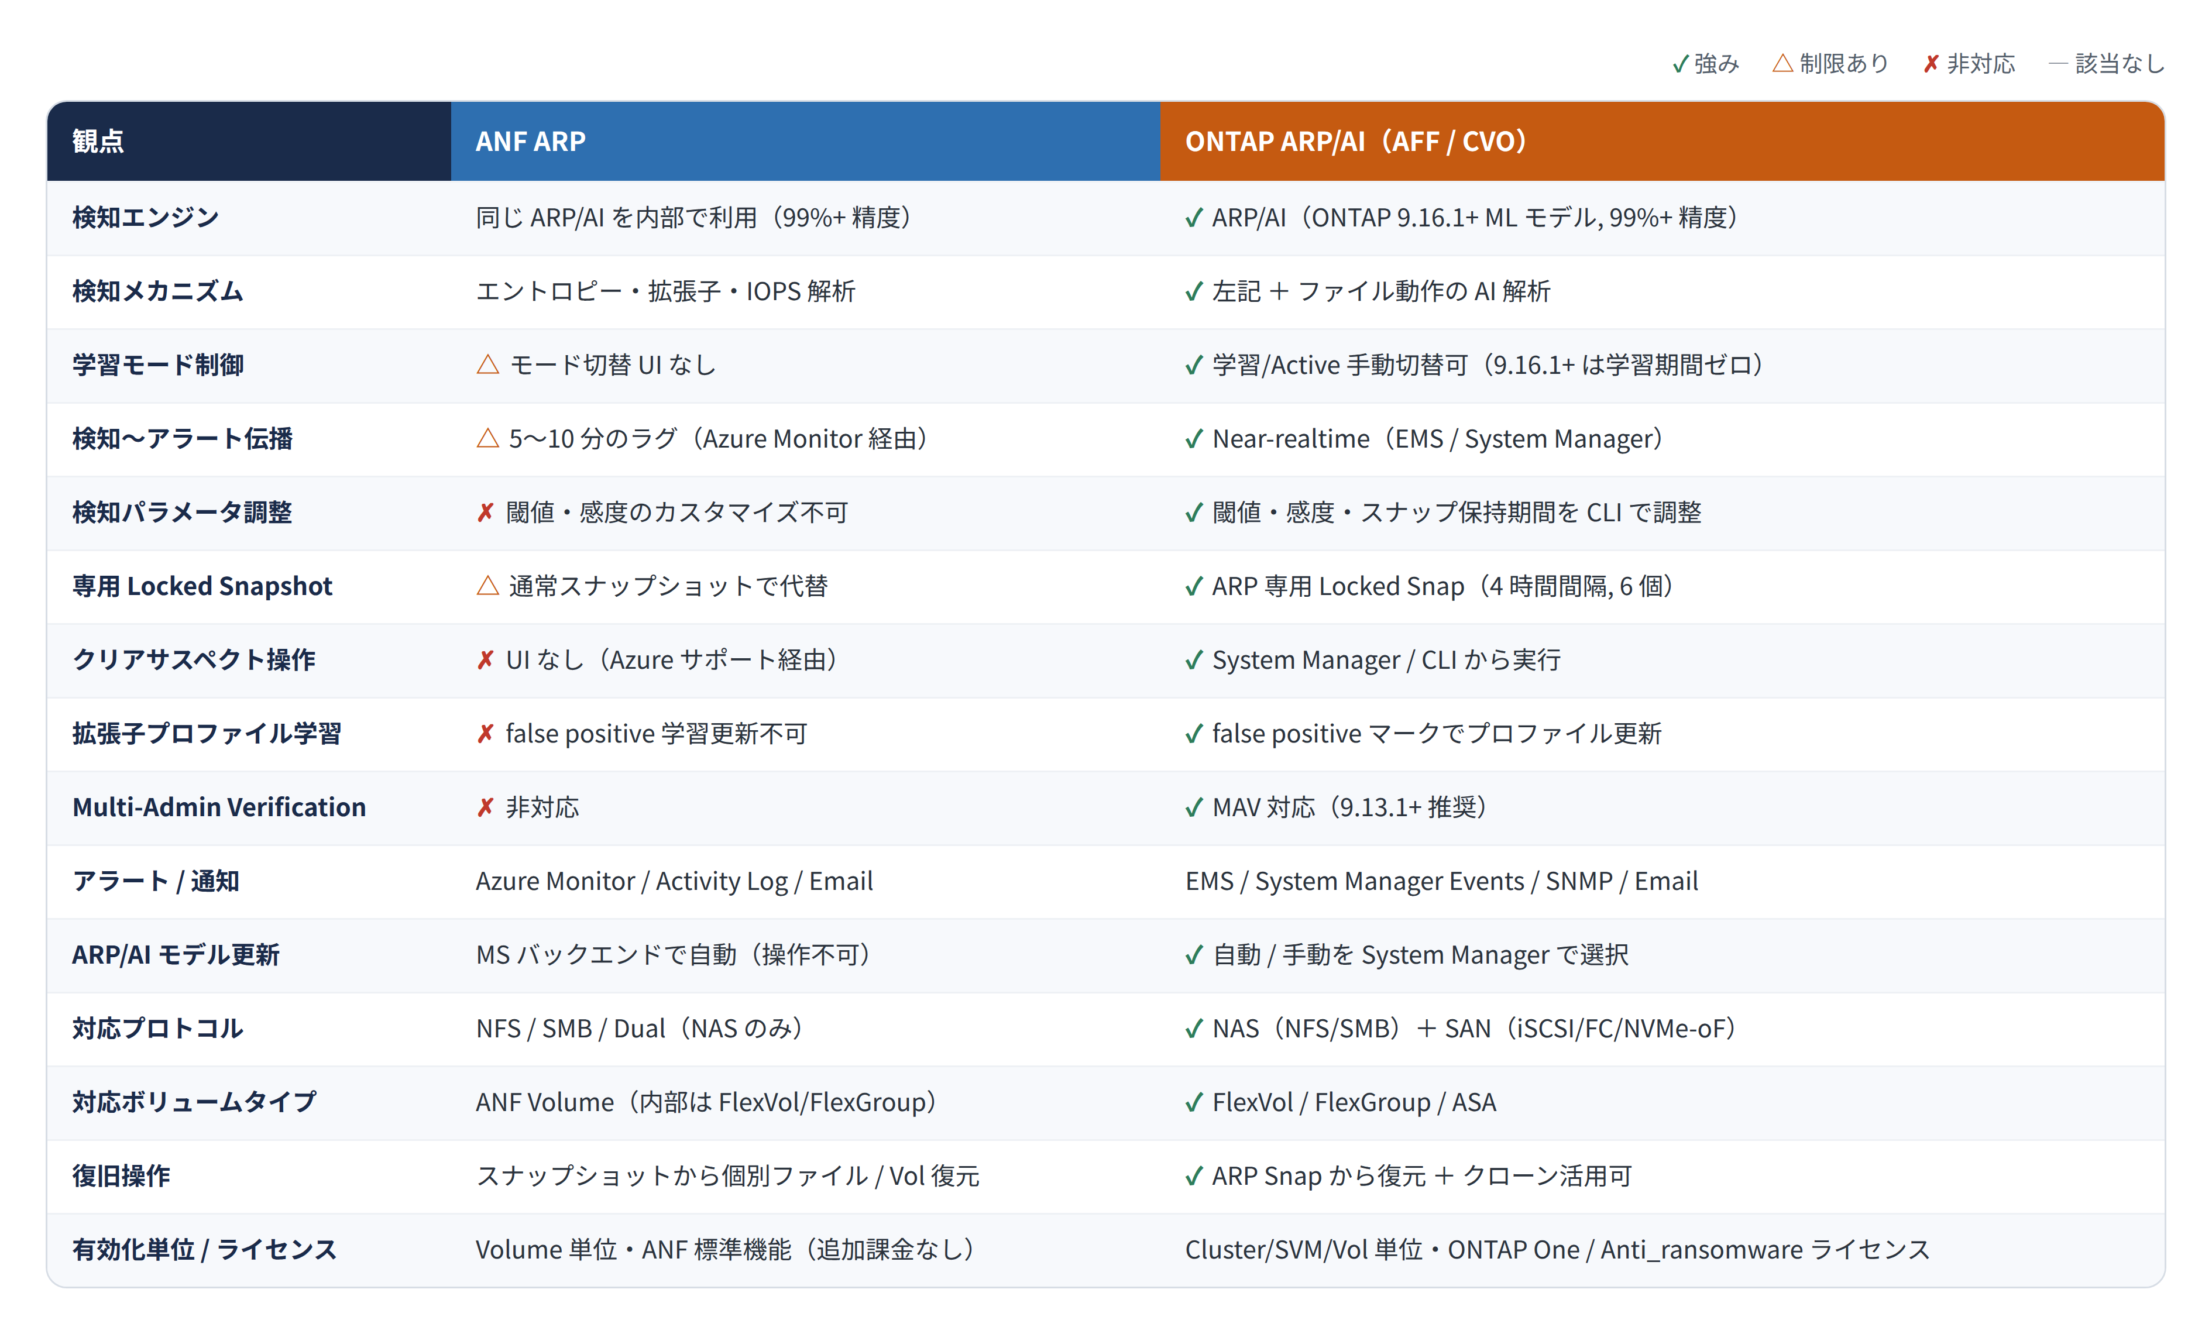Click the red cross in the Multi-Admin Verification row

486,807
